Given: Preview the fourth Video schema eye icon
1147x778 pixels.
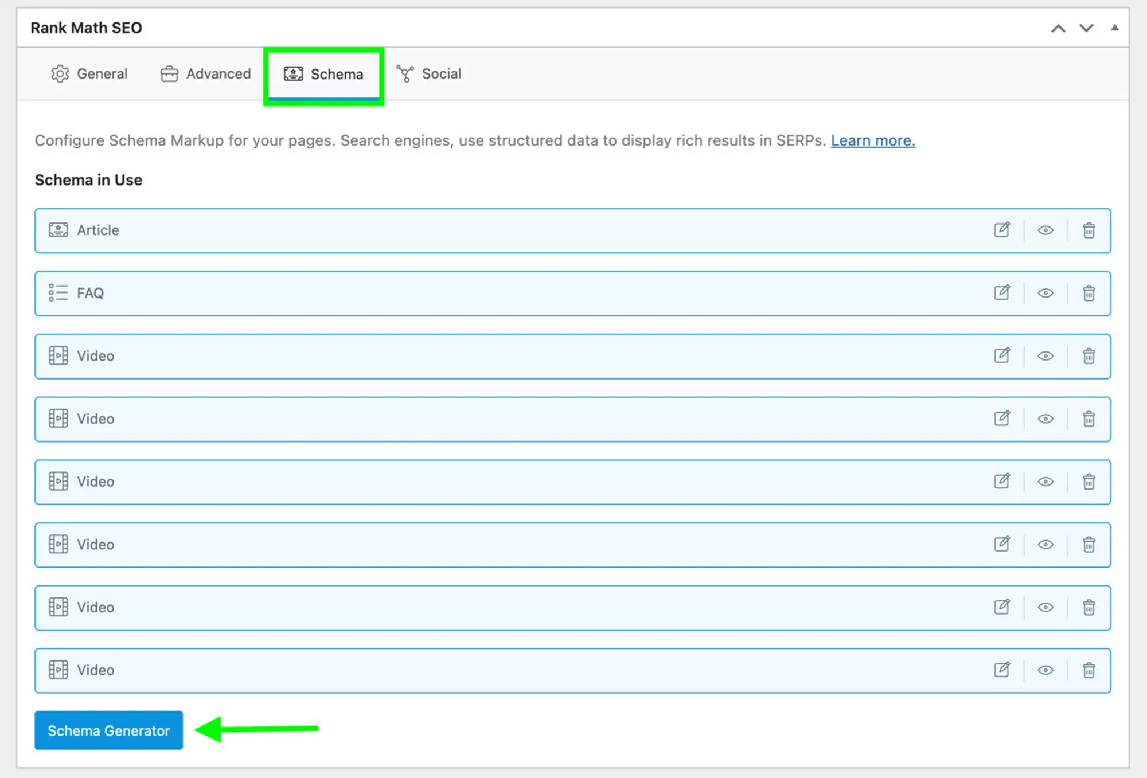Looking at the screenshot, I should tap(1045, 545).
